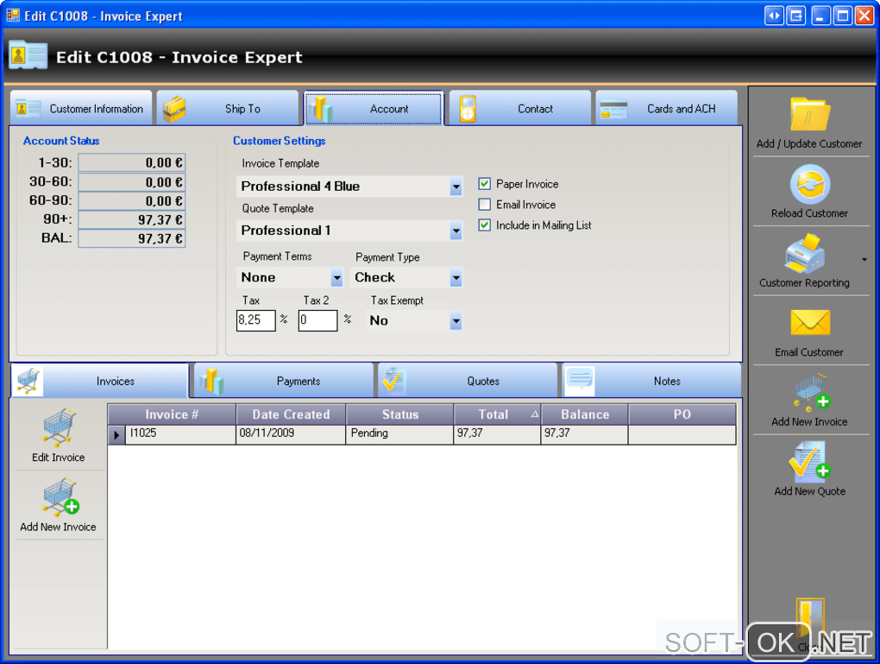Switch to the Customer Information tab

pyautogui.click(x=81, y=109)
